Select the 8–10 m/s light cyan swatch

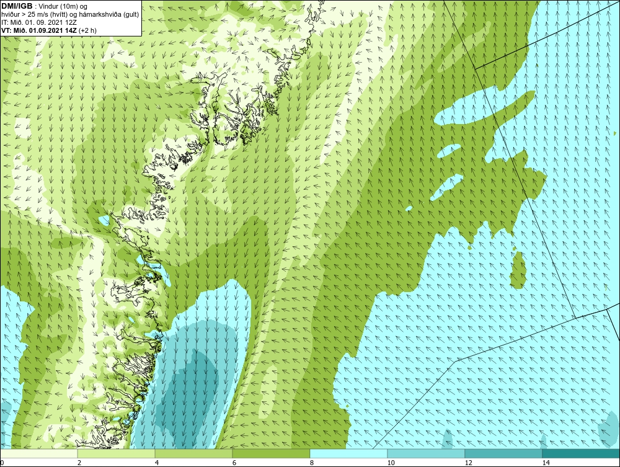coord(348,453)
